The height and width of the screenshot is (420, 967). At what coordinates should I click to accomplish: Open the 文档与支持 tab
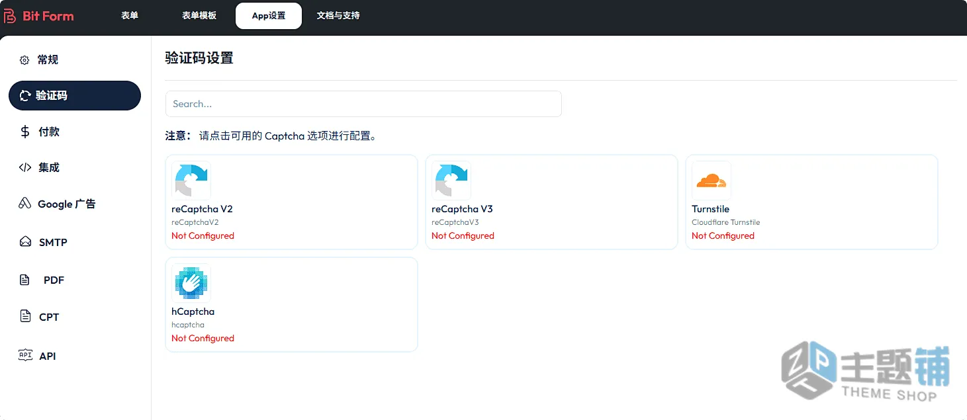click(338, 15)
